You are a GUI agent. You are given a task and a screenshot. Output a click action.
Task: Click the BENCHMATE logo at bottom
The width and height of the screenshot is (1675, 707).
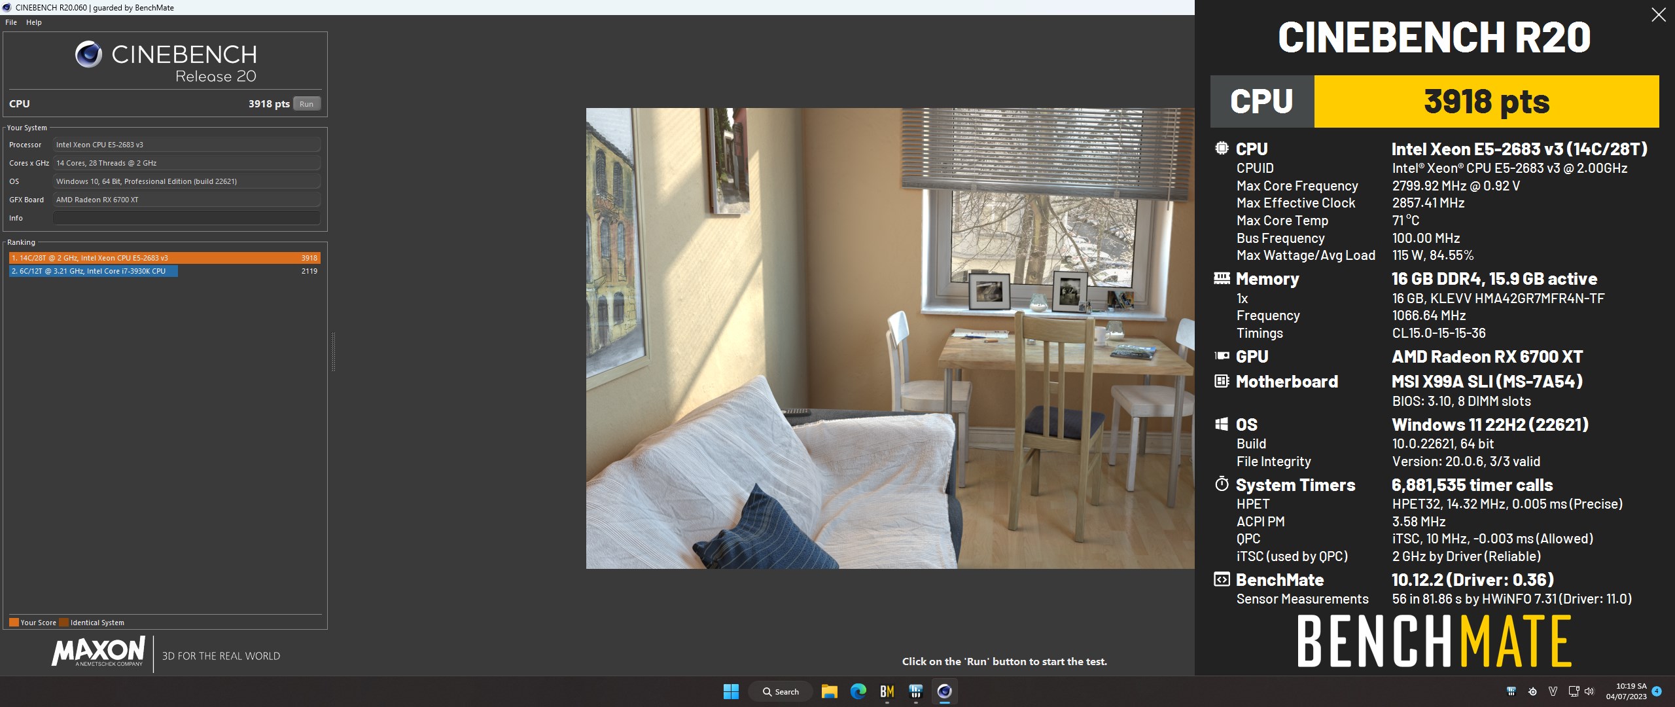click(x=1434, y=642)
